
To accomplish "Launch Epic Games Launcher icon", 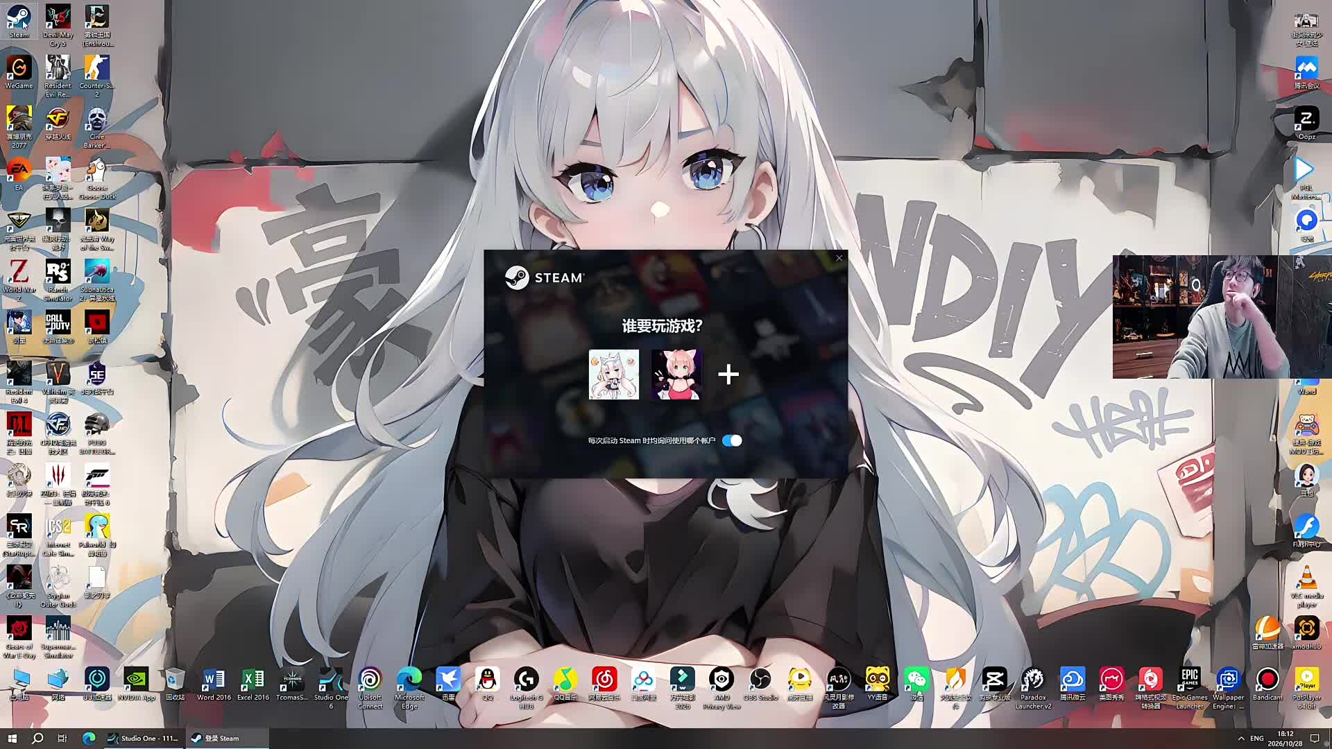I will (x=1190, y=689).
